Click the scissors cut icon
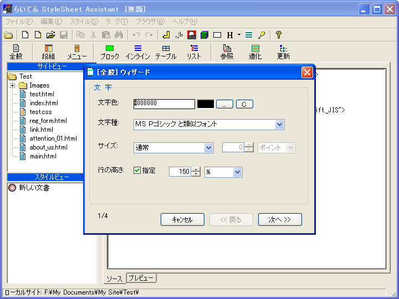Viewport: 399px width, 299px height. pyautogui.click(x=94, y=35)
